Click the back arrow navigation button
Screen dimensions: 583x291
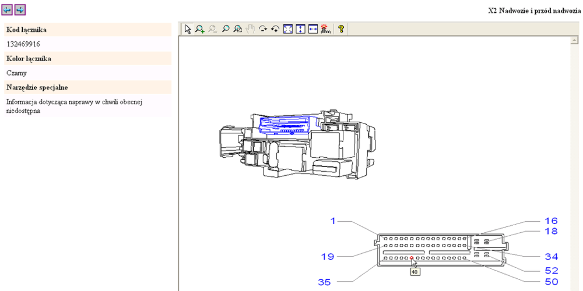tap(8, 10)
